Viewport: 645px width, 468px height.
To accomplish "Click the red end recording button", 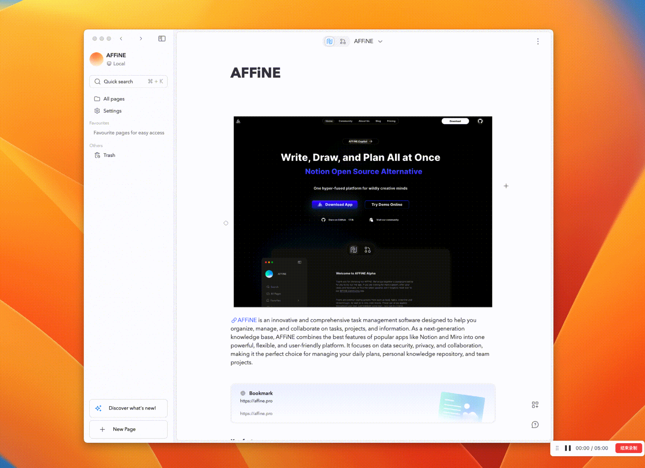I will coord(629,448).
